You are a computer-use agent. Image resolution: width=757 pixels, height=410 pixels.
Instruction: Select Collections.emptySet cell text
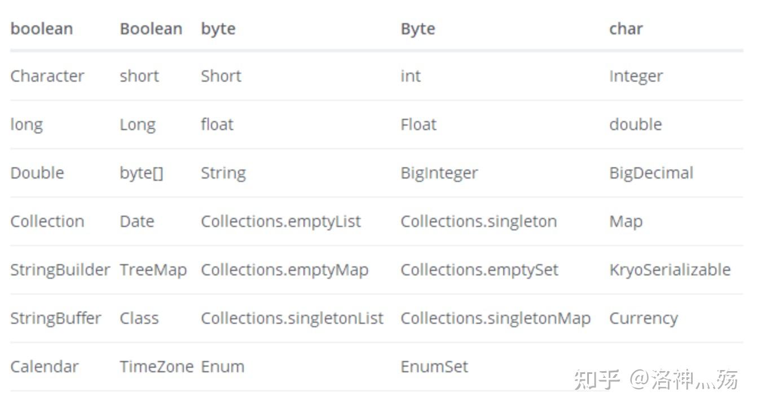(x=479, y=270)
